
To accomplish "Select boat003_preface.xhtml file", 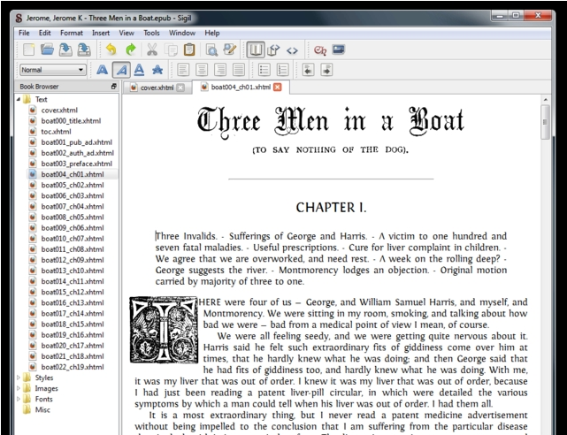I will (77, 164).
